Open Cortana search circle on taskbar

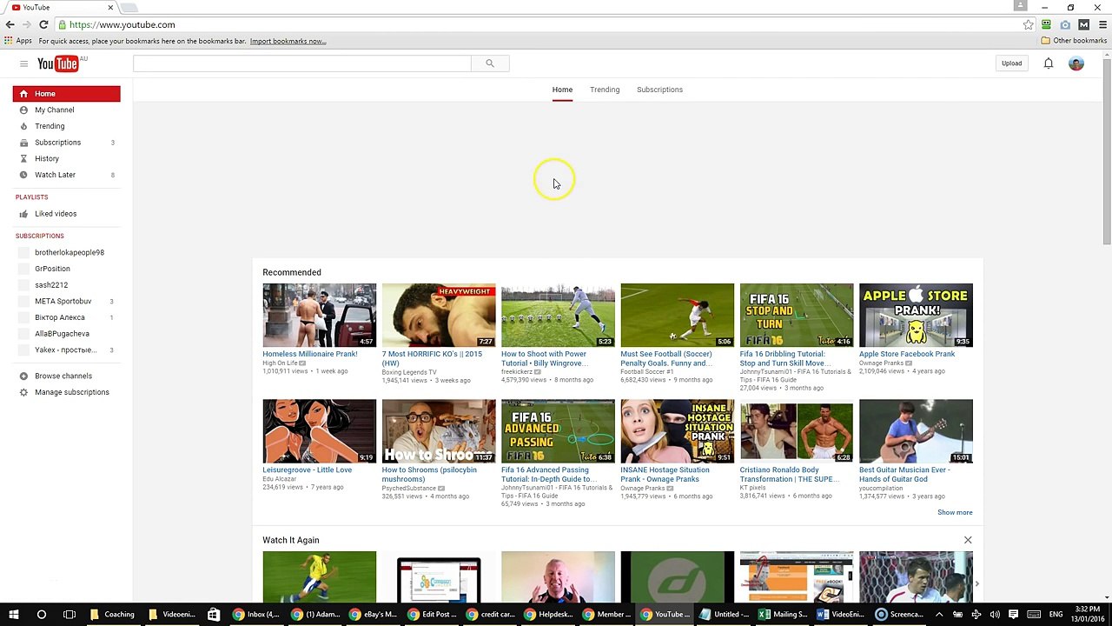tap(41, 615)
